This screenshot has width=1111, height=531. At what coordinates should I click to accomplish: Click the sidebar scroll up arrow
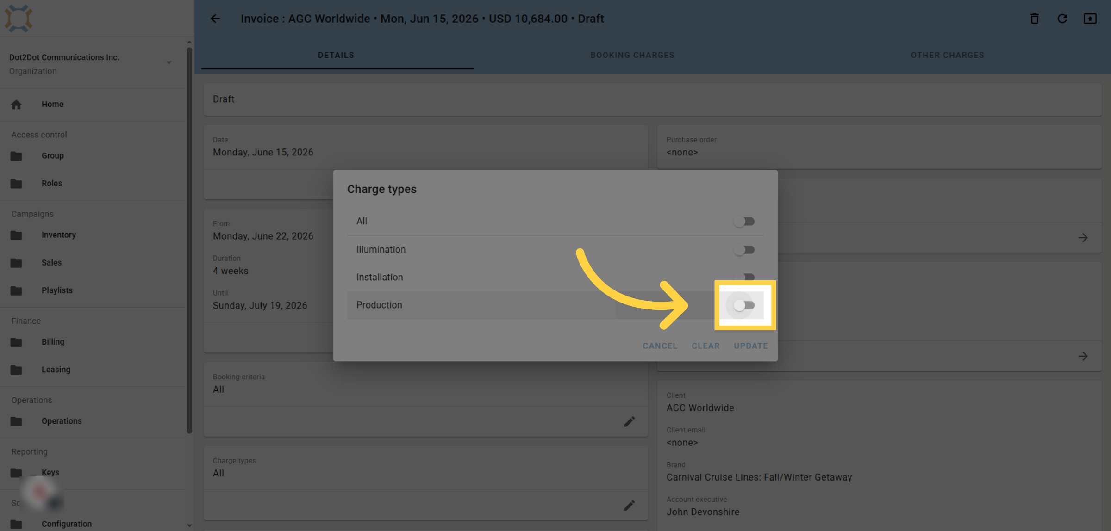click(x=189, y=42)
